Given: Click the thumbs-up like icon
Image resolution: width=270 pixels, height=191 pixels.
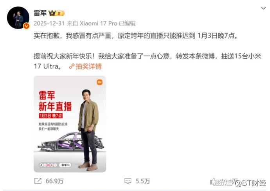Looking at the screenshot, I should [x=213, y=182].
